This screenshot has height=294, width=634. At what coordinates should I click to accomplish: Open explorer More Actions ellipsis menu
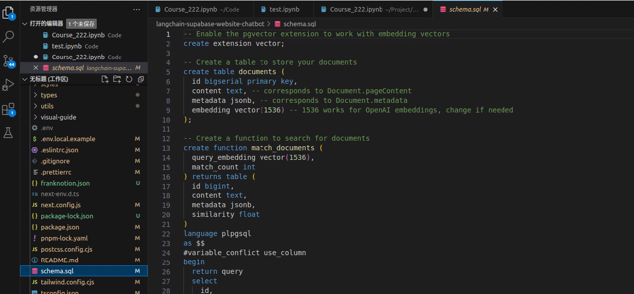pyautogui.click(x=137, y=9)
